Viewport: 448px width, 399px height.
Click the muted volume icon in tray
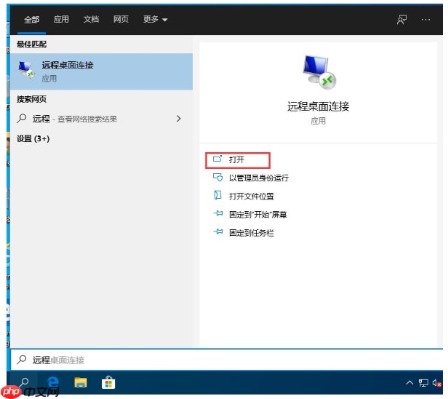pyautogui.click(x=437, y=383)
